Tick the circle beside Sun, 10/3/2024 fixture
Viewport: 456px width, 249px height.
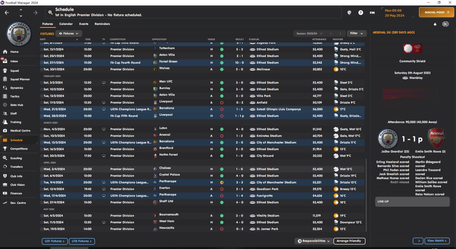42,136
